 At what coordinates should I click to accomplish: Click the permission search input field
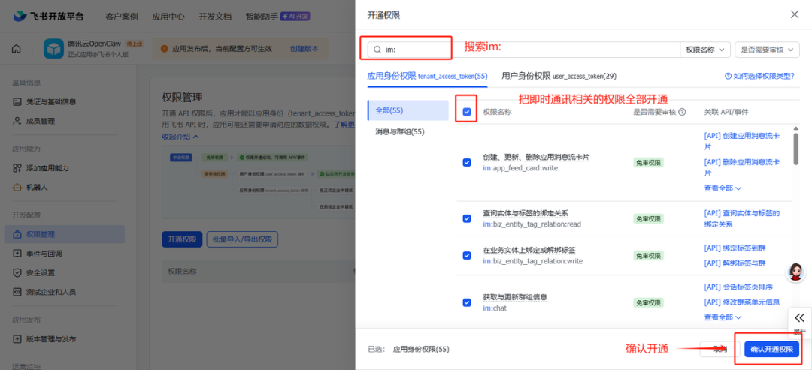coord(523,49)
